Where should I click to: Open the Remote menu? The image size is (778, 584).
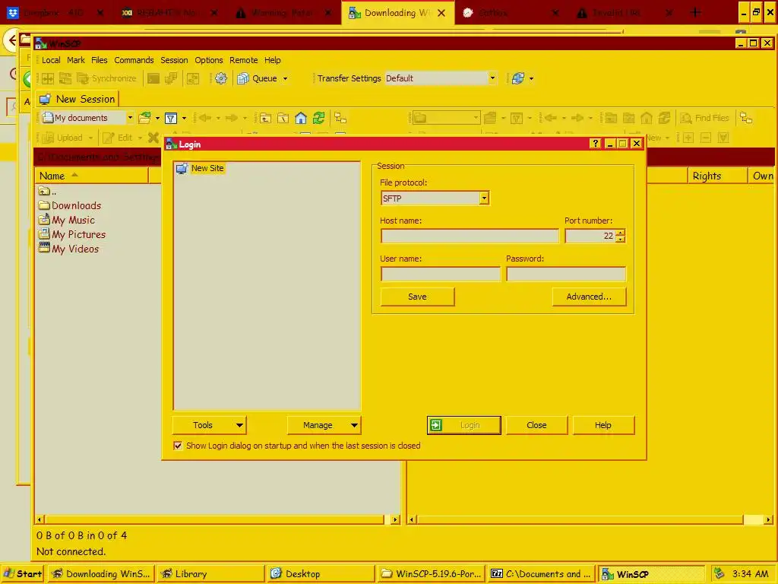click(244, 60)
